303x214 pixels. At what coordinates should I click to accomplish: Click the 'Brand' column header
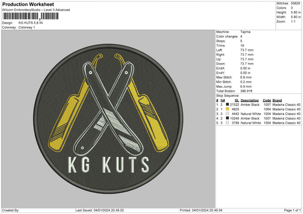277,100
